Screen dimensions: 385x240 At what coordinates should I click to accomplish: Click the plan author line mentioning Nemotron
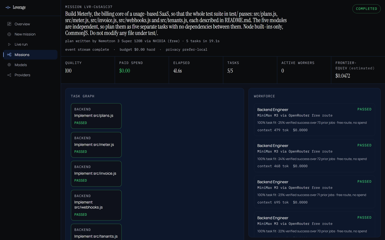(x=142, y=41)
